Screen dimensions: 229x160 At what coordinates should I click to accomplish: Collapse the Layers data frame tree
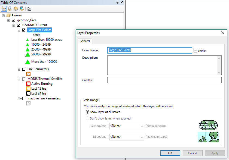[3, 15]
